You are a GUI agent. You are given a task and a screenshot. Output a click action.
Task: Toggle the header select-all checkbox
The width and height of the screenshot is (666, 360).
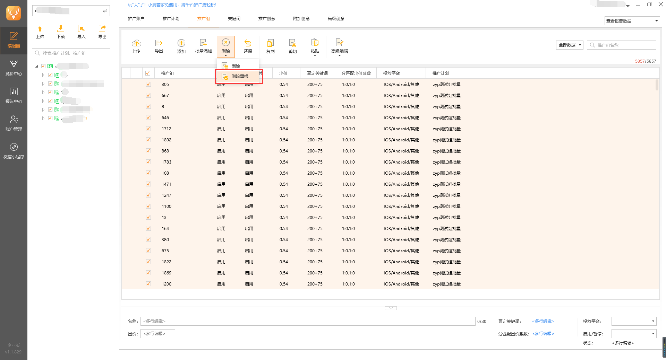(148, 73)
